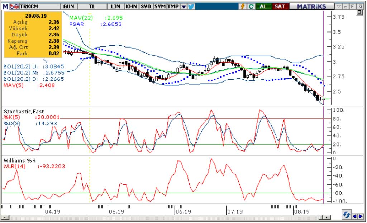This screenshot has height=223, width=367.
Task: Select the %D(3) value label
Action: click(12, 123)
